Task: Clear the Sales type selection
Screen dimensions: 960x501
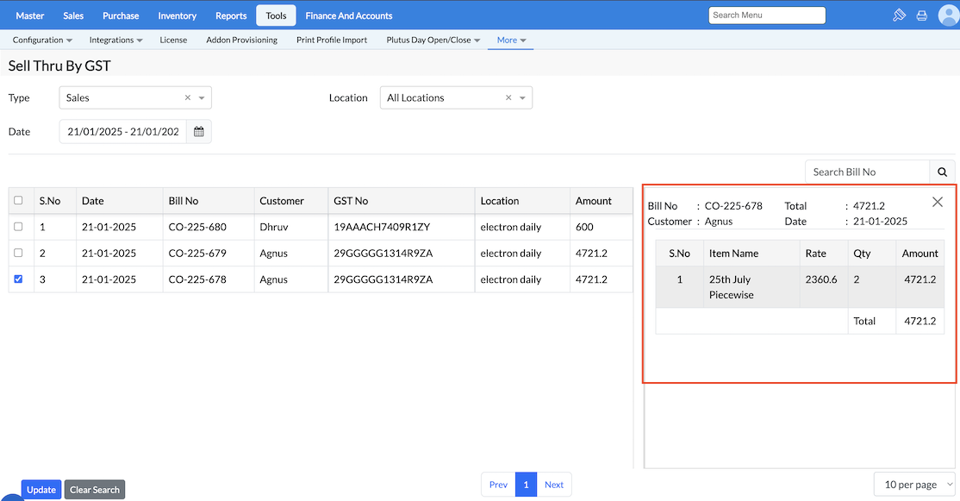Action: tap(188, 98)
